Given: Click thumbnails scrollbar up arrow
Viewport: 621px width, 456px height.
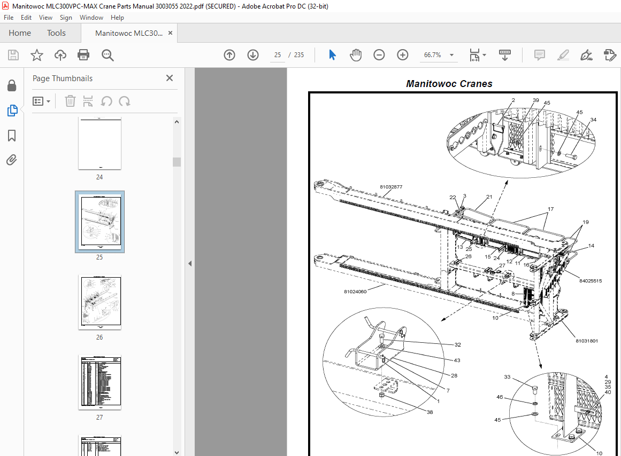Looking at the screenshot, I should 177,122.
